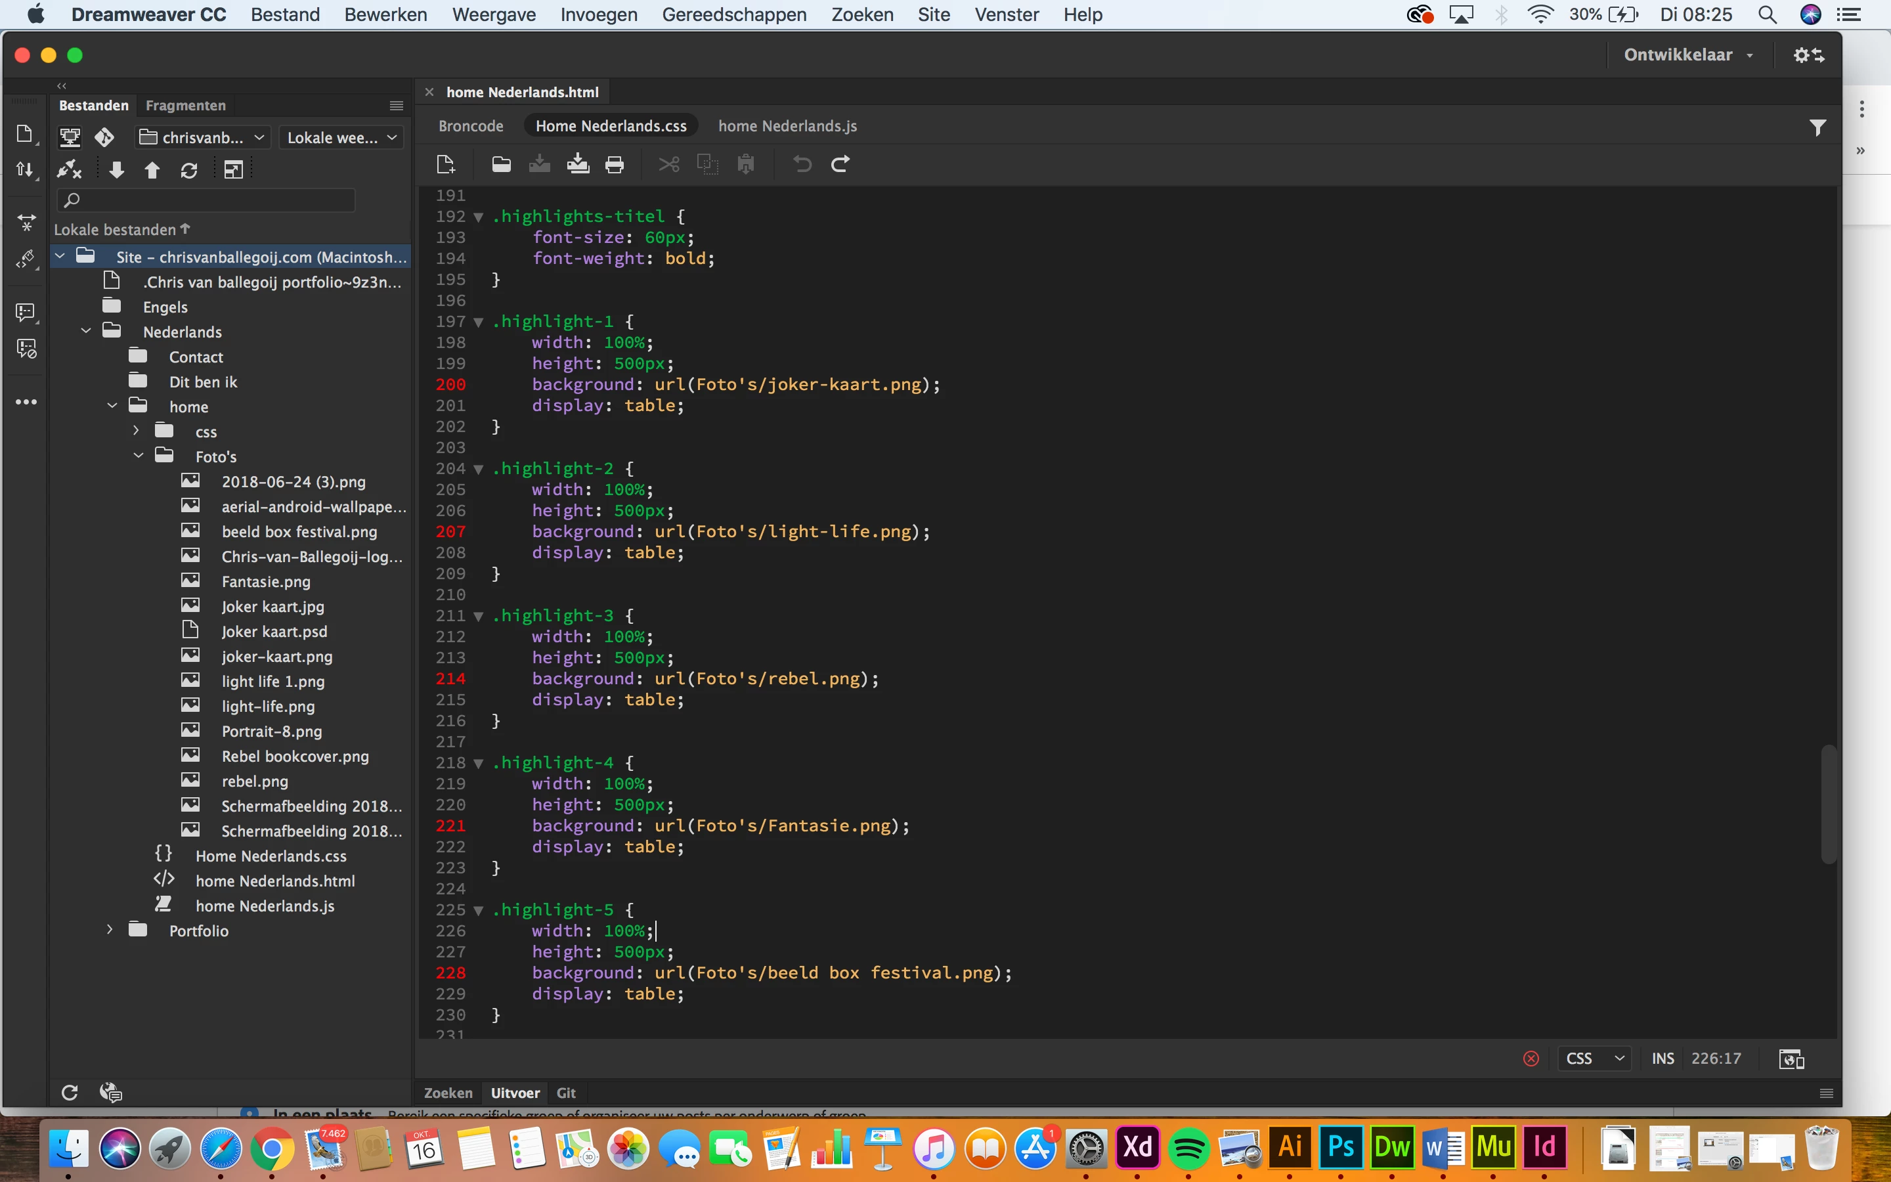Screen dimensions: 1891x1182
Task: Toggle the FTP server view icon
Action: [x=70, y=138]
